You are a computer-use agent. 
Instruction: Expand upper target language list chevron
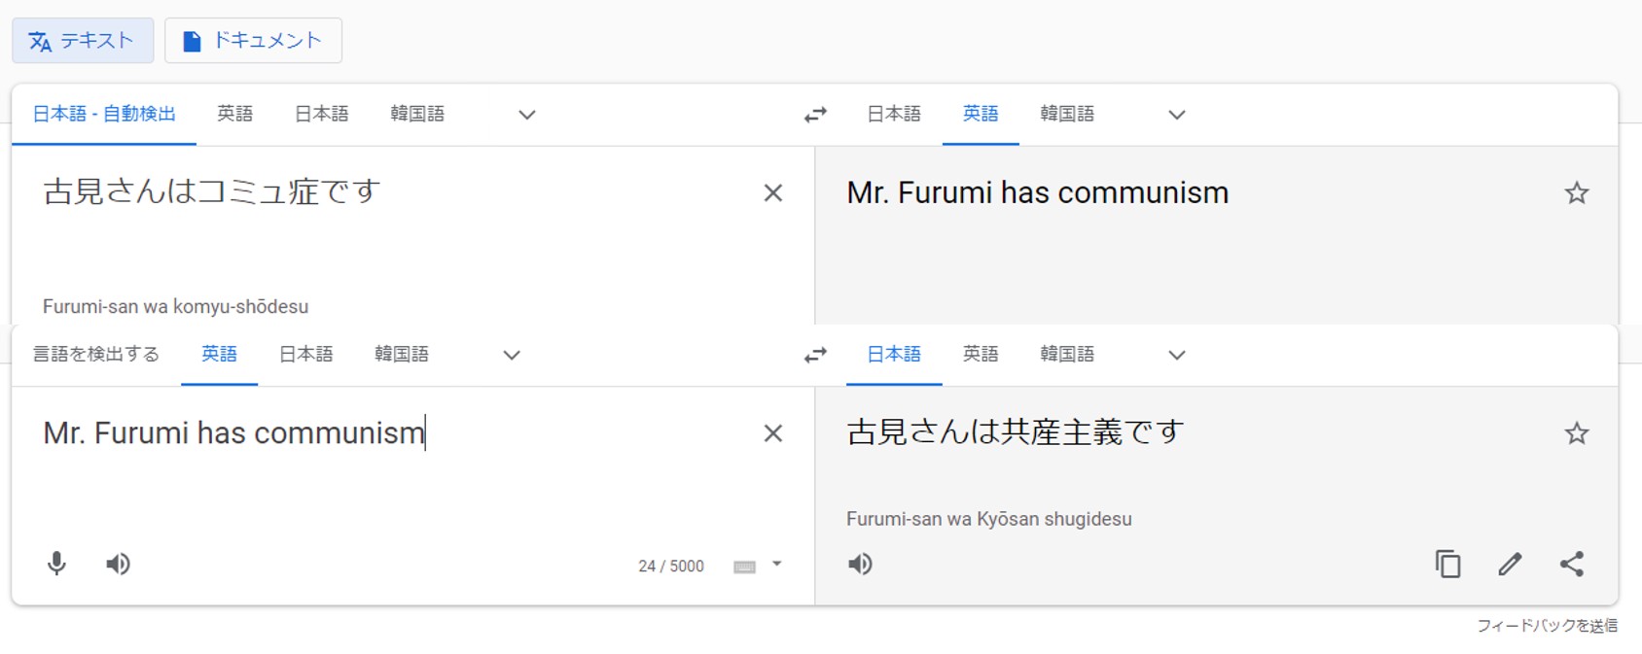tap(1177, 115)
